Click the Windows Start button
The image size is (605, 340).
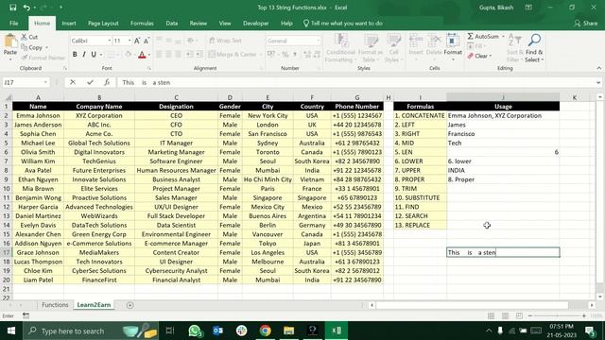11,331
